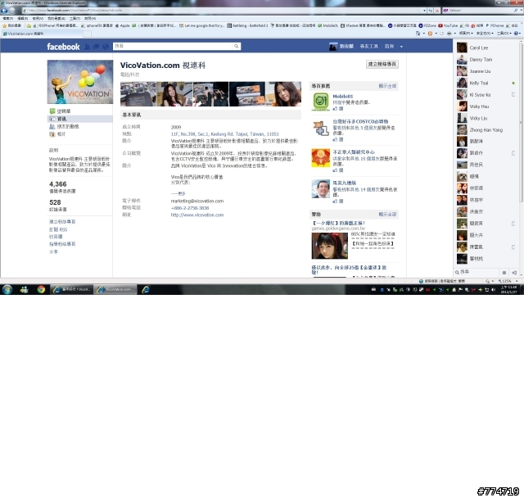Click the Stop (red X) button beside address bar
The image size is (524, 498).
coord(436,11)
